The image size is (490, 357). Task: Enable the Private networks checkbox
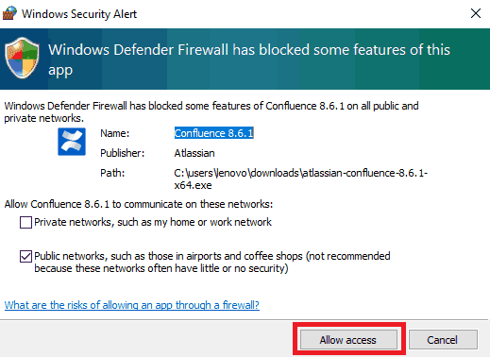tap(25, 222)
